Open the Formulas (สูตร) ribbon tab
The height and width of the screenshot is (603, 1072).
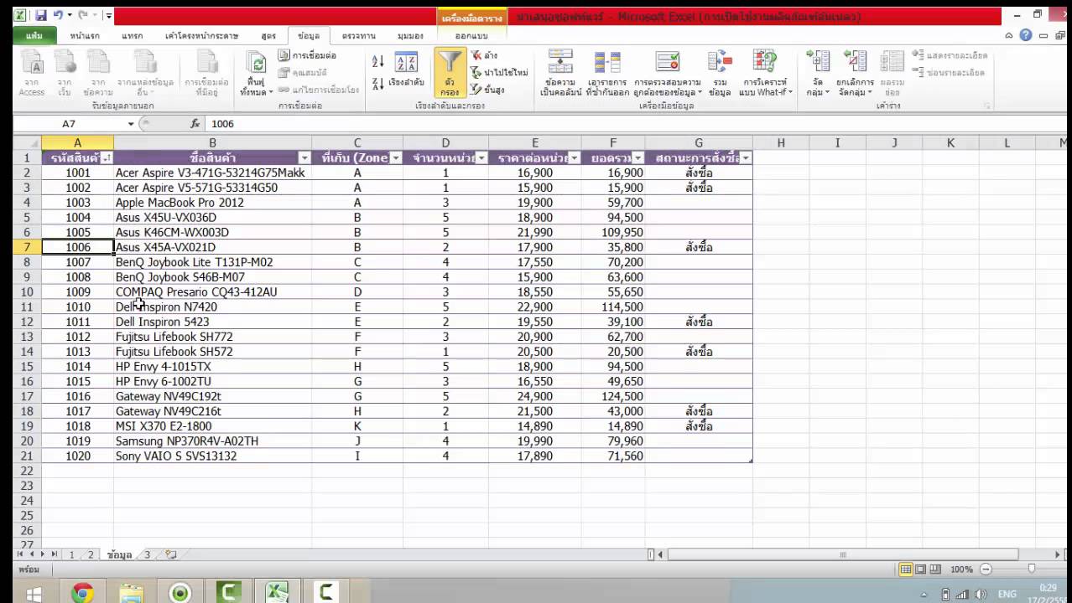tap(268, 36)
